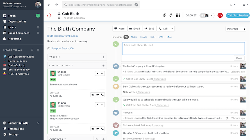Open Opportunities in the sidebar
Screen dimensions: 250x140
click(17, 22)
